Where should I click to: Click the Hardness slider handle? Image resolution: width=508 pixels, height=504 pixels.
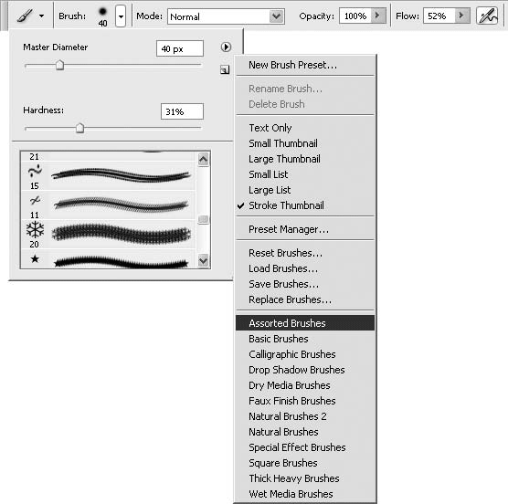(79, 128)
